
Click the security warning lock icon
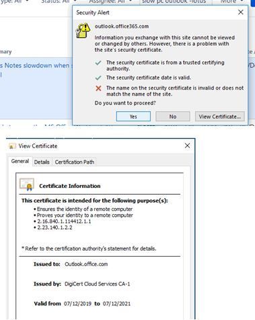pyautogui.click(x=83, y=30)
